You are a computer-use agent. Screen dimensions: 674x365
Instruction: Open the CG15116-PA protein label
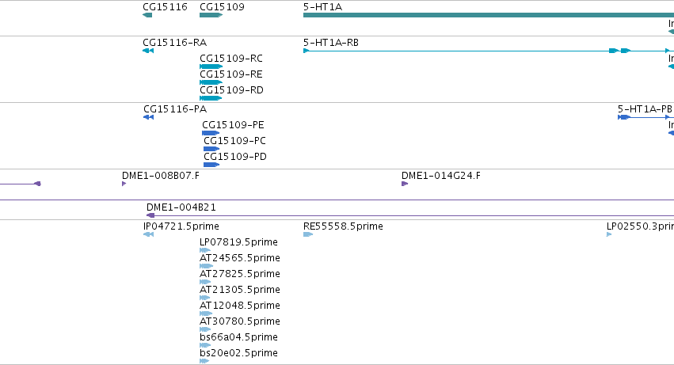[x=175, y=109]
